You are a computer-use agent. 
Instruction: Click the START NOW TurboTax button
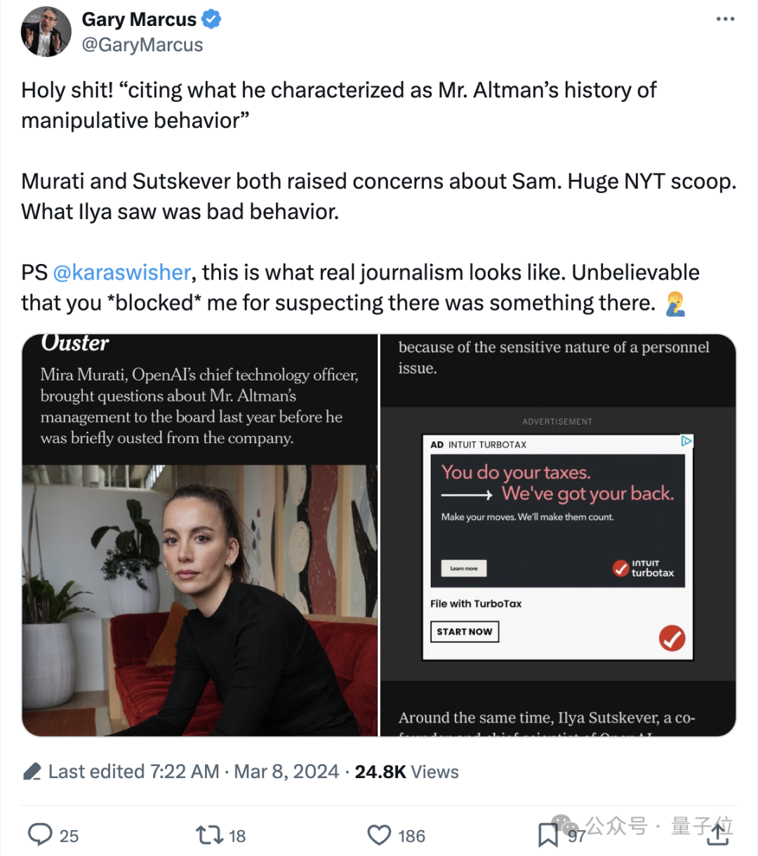464,631
